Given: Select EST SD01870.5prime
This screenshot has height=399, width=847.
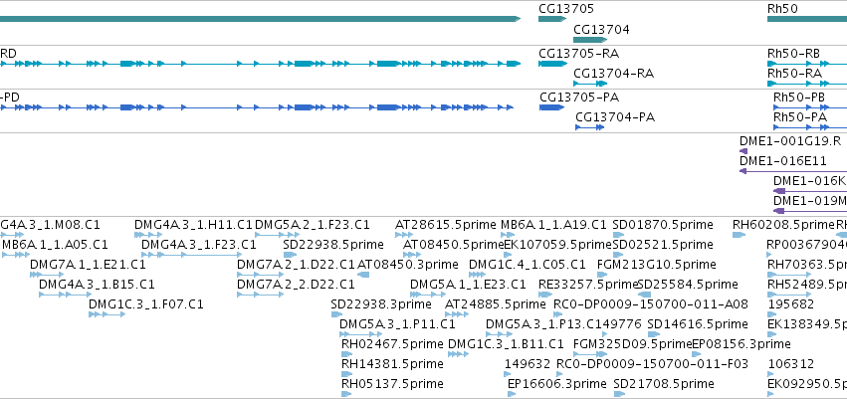Looking at the screenshot, I should click(619, 235).
